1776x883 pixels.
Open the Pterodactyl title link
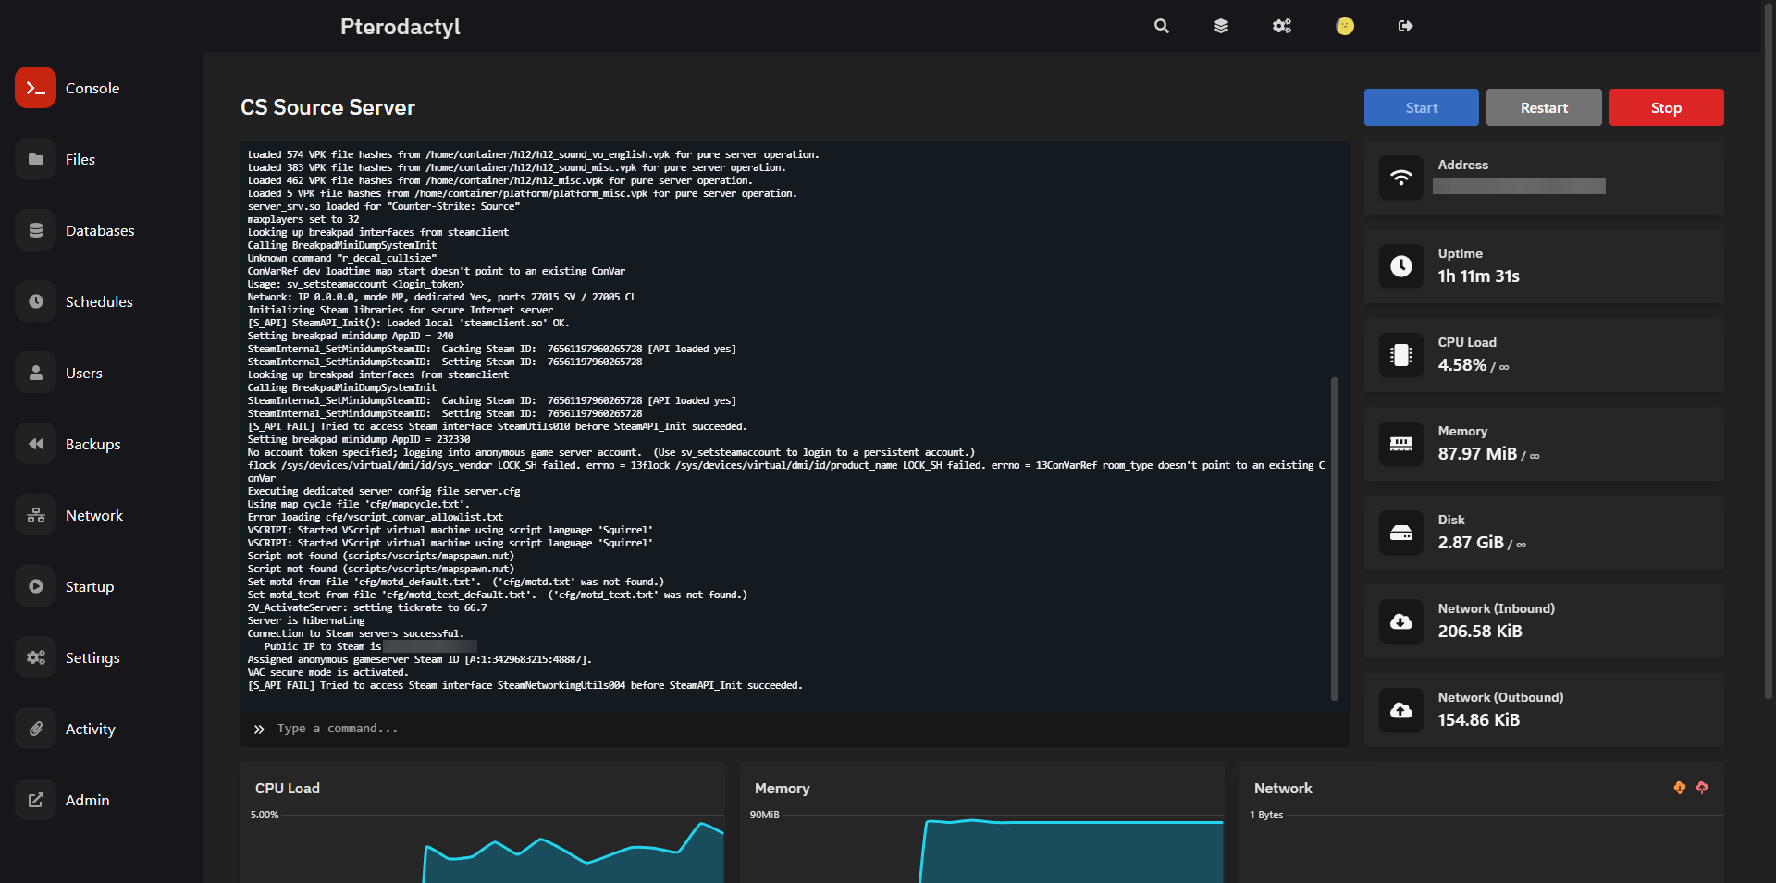[x=400, y=27]
